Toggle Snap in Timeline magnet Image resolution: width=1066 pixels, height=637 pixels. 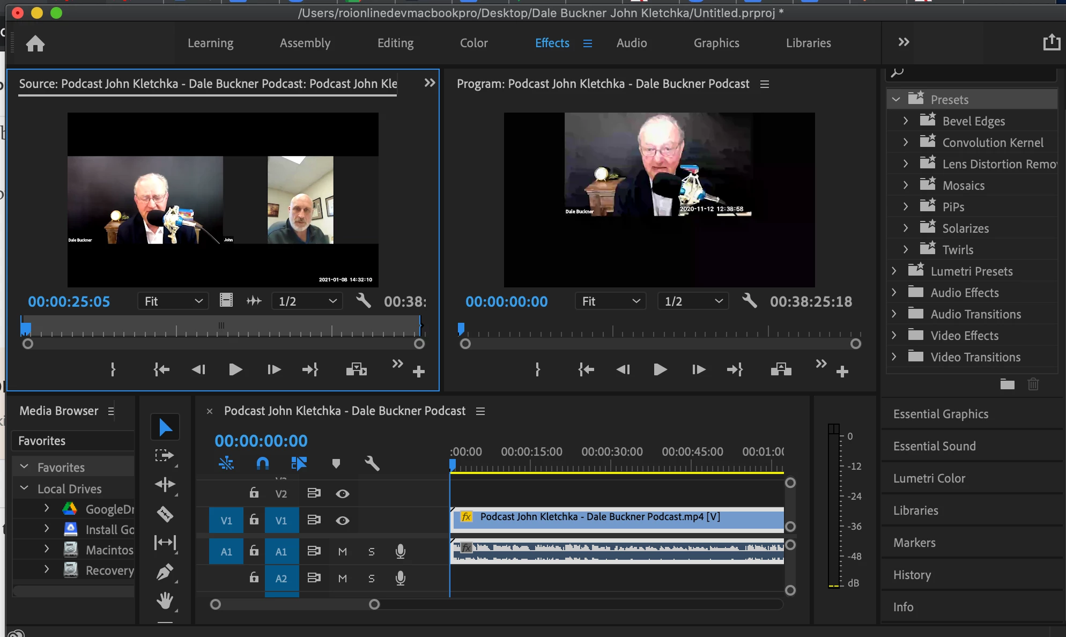pyautogui.click(x=262, y=463)
